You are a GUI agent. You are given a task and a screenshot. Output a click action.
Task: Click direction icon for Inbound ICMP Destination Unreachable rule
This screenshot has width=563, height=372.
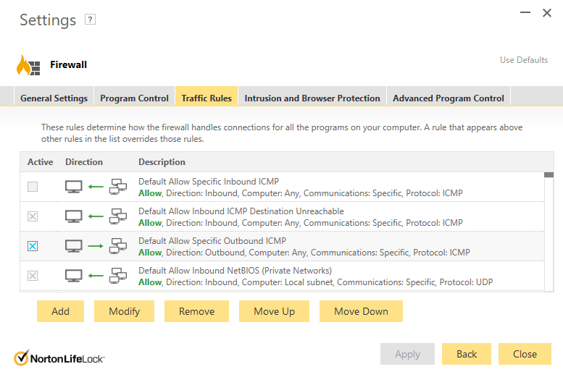pos(96,217)
